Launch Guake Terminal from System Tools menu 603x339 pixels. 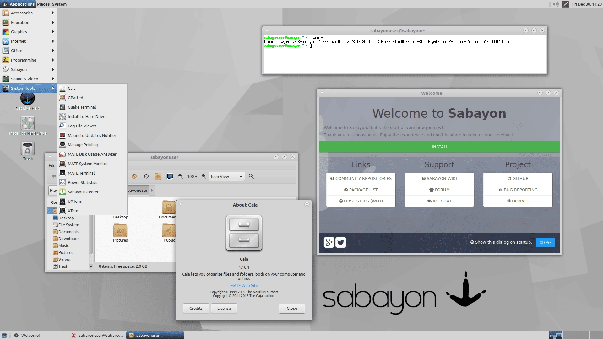(x=92, y=107)
